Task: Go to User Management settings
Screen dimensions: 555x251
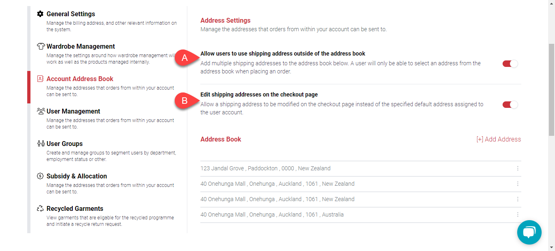Action: pyautogui.click(x=73, y=111)
